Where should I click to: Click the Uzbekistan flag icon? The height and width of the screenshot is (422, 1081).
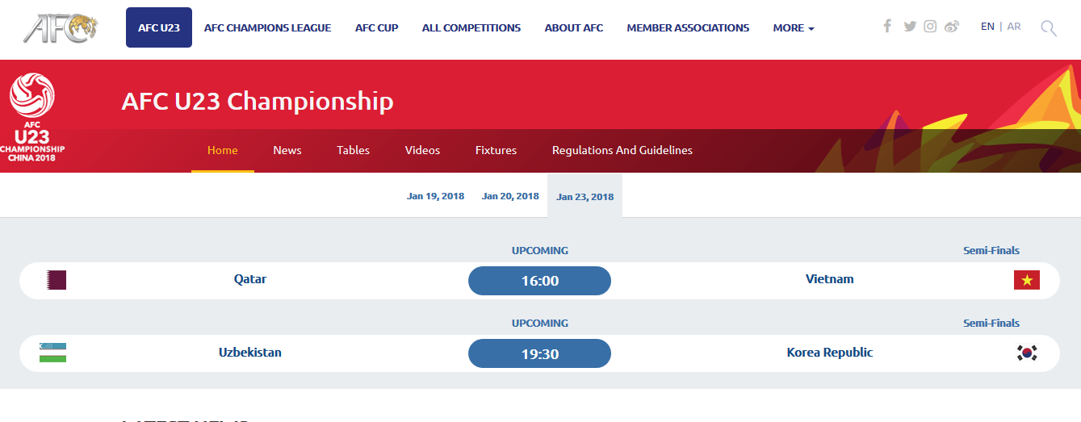[x=52, y=353]
